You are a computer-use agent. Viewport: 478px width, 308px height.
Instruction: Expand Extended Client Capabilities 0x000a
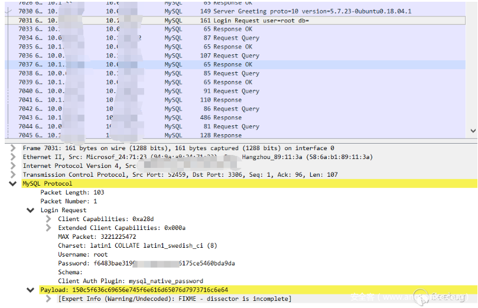pyautogui.click(x=48, y=228)
